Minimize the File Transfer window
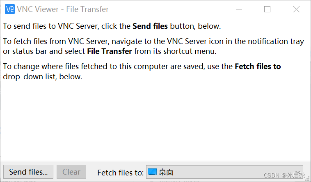The width and height of the screenshot is (311, 182). (x=238, y=9)
